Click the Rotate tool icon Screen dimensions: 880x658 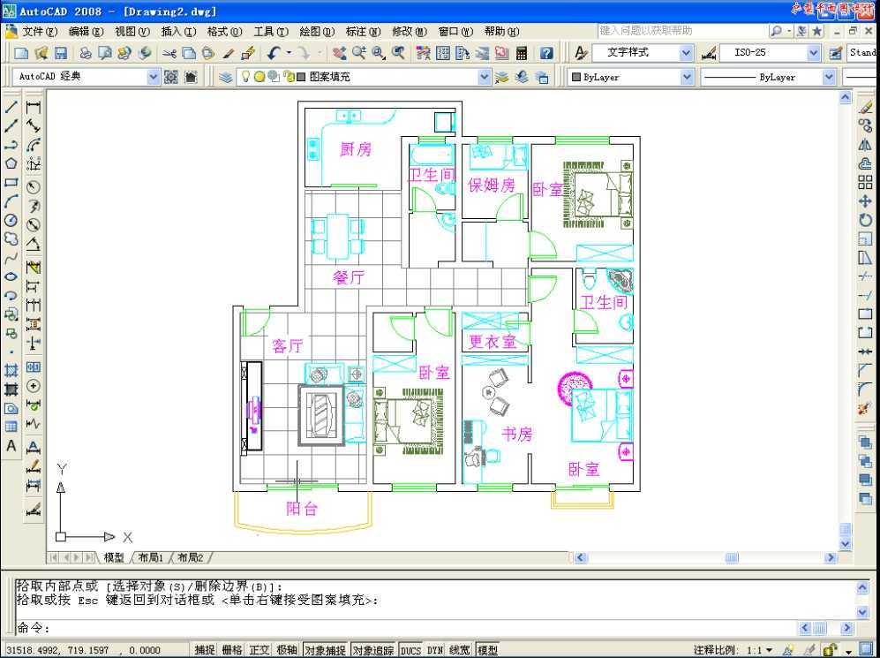pos(865,220)
